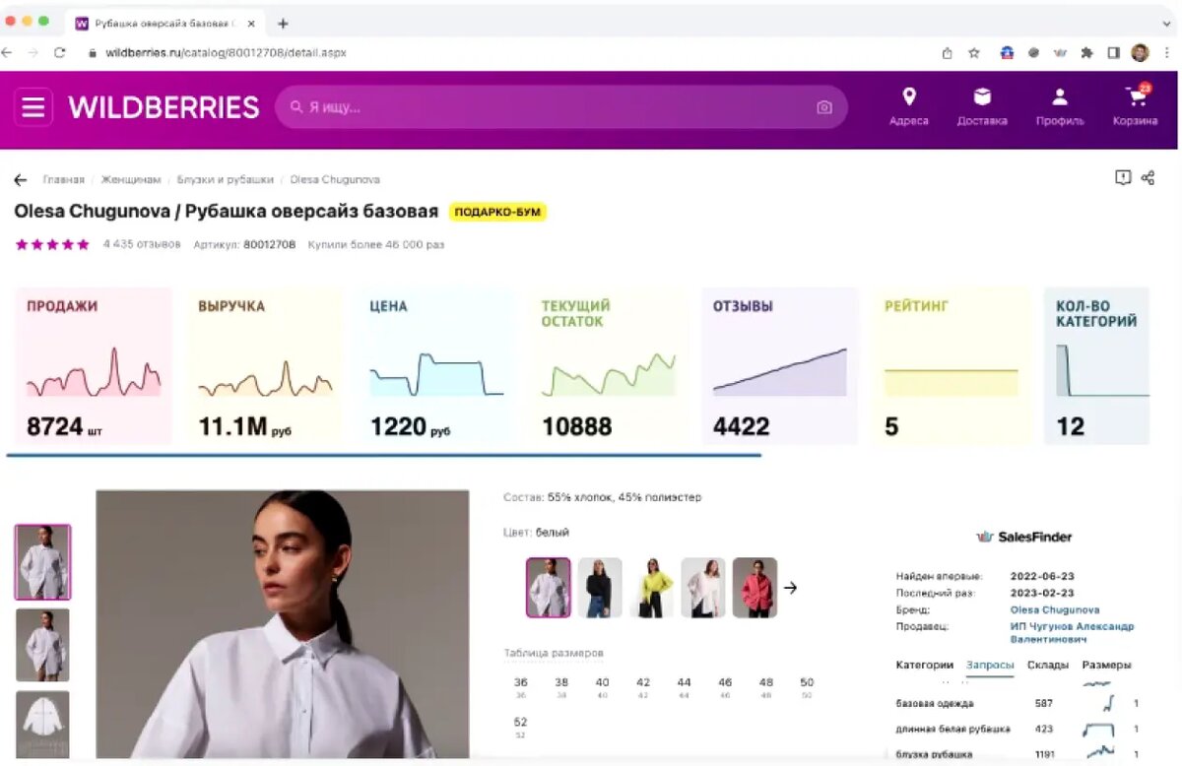Viewport: 1182px width, 766px height.
Task: Select size 50
Action: pos(807,686)
